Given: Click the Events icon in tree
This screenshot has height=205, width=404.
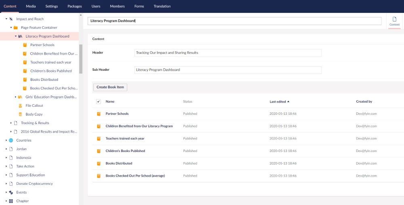Looking at the screenshot, I should [x=11, y=192].
